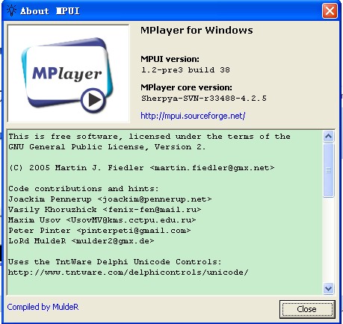This screenshot has width=343, height=324.
Task: Open the mpui.sourceforge.net link
Action: click(x=193, y=116)
